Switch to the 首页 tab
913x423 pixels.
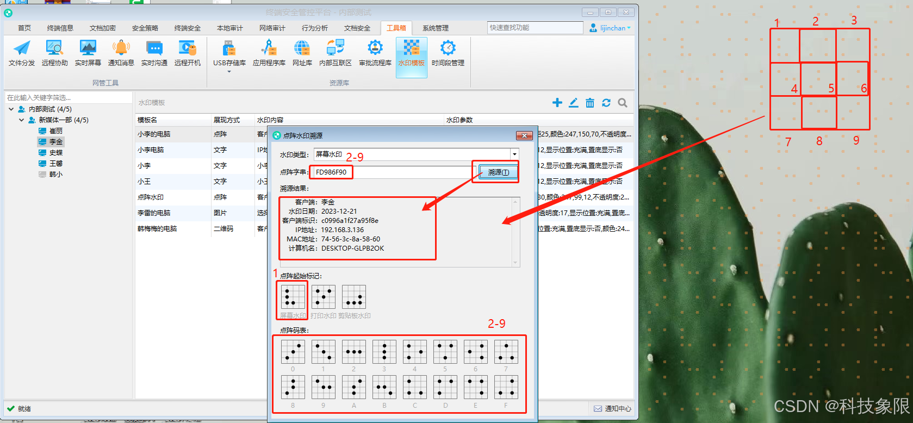point(24,28)
